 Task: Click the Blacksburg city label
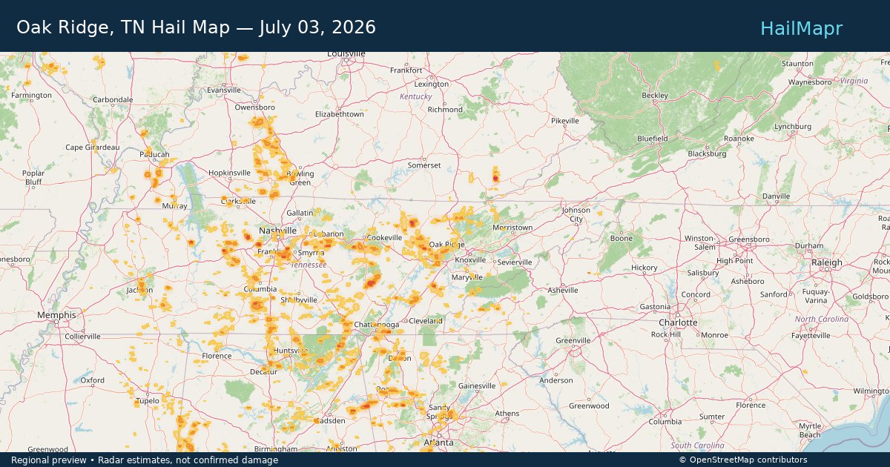[x=707, y=153]
